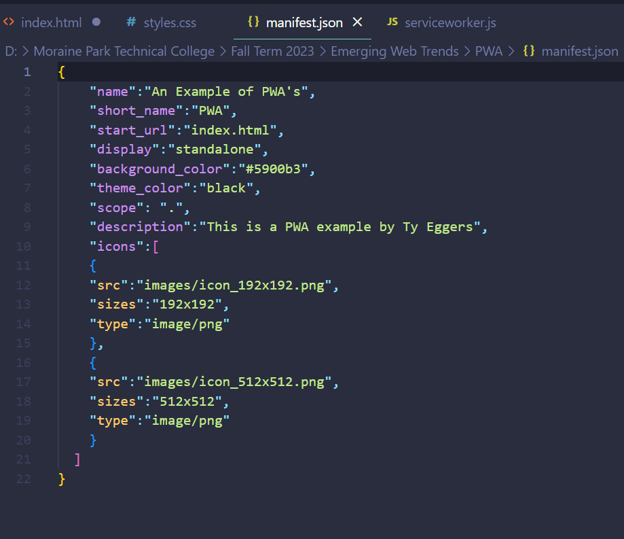Click line number 22 in gutter

click(x=24, y=479)
